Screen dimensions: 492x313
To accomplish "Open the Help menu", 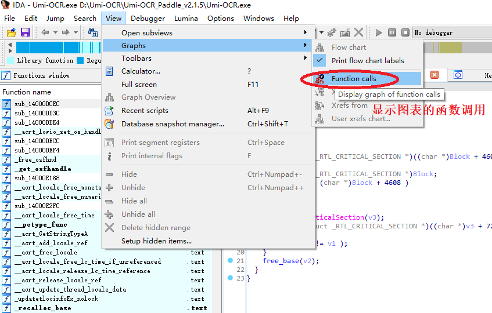I will click(291, 19).
